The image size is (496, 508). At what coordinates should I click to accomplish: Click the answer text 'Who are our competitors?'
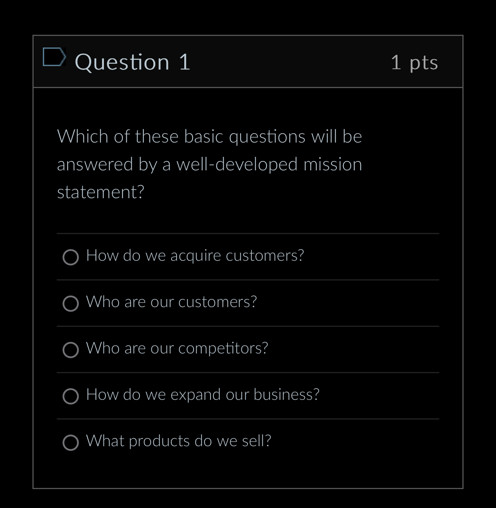[x=177, y=348]
